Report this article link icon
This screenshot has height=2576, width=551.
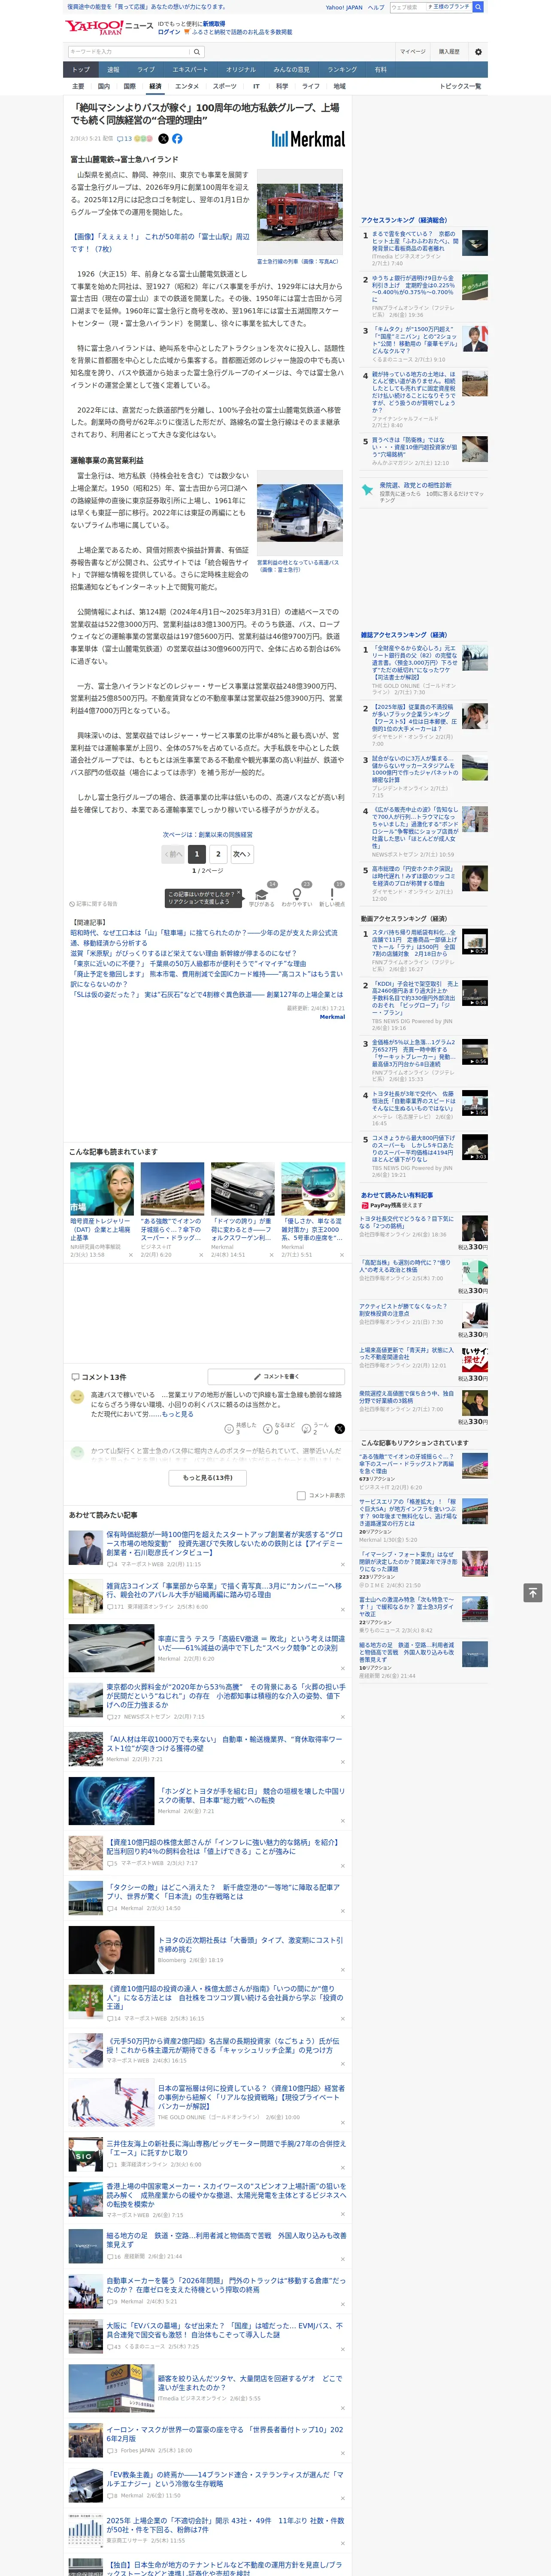pyautogui.click(x=93, y=904)
